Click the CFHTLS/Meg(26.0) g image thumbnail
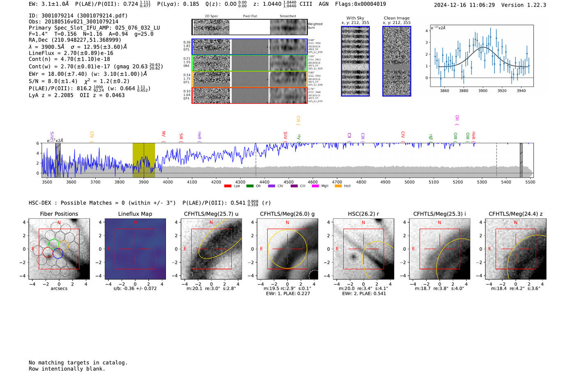This screenshot has width=575, height=391. click(x=287, y=249)
